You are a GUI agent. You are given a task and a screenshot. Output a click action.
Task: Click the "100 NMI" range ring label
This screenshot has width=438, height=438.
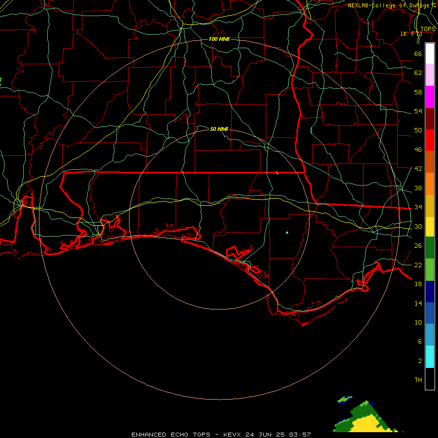(x=219, y=39)
